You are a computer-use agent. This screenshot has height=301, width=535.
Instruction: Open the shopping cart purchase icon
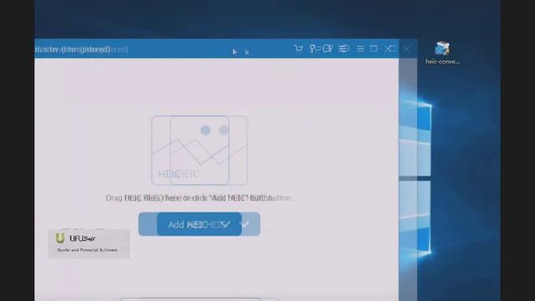pos(298,49)
